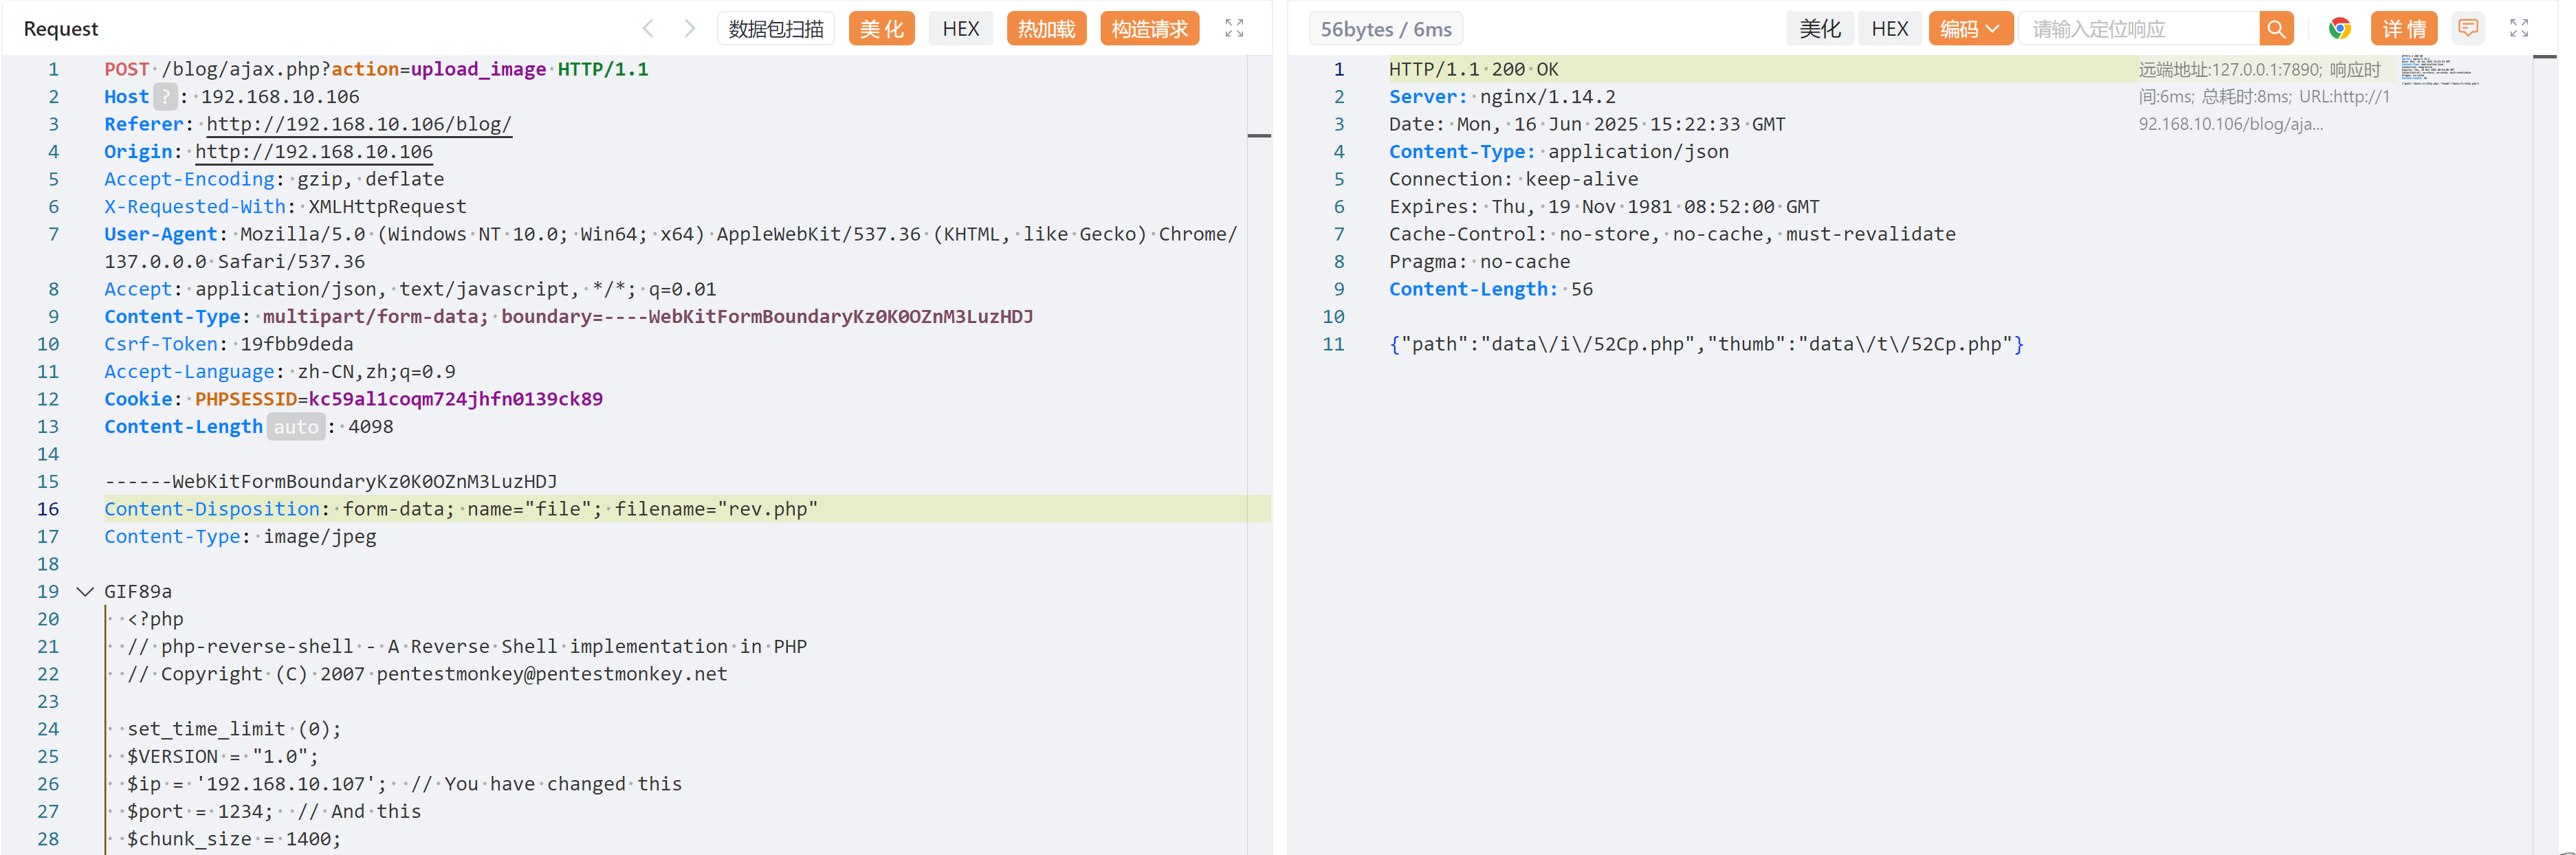Click the Date response header line
Screen dimensions: 2576x855
tap(1587, 124)
